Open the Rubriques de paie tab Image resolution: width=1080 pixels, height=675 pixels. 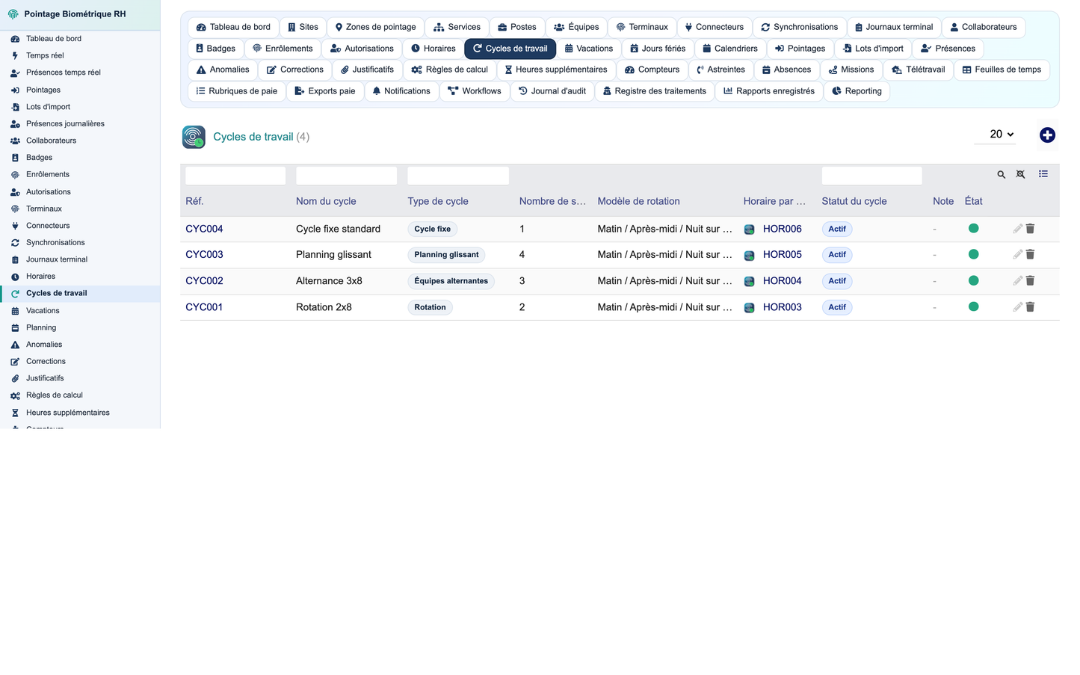coord(236,91)
